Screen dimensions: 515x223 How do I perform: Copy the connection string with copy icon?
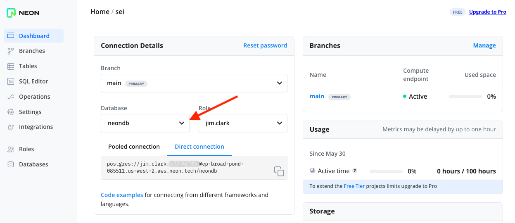279,171
